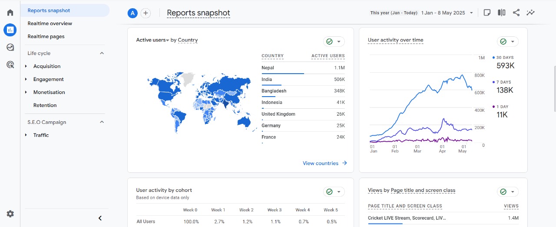Open Retention report in sidebar
This screenshot has width=556, height=227.
[45, 105]
